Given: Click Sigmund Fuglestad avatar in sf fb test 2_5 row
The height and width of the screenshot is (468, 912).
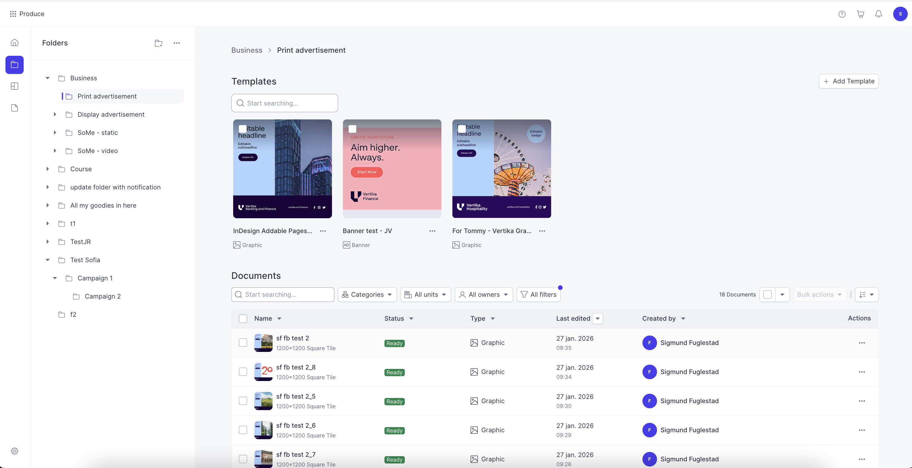Looking at the screenshot, I should coord(649,401).
